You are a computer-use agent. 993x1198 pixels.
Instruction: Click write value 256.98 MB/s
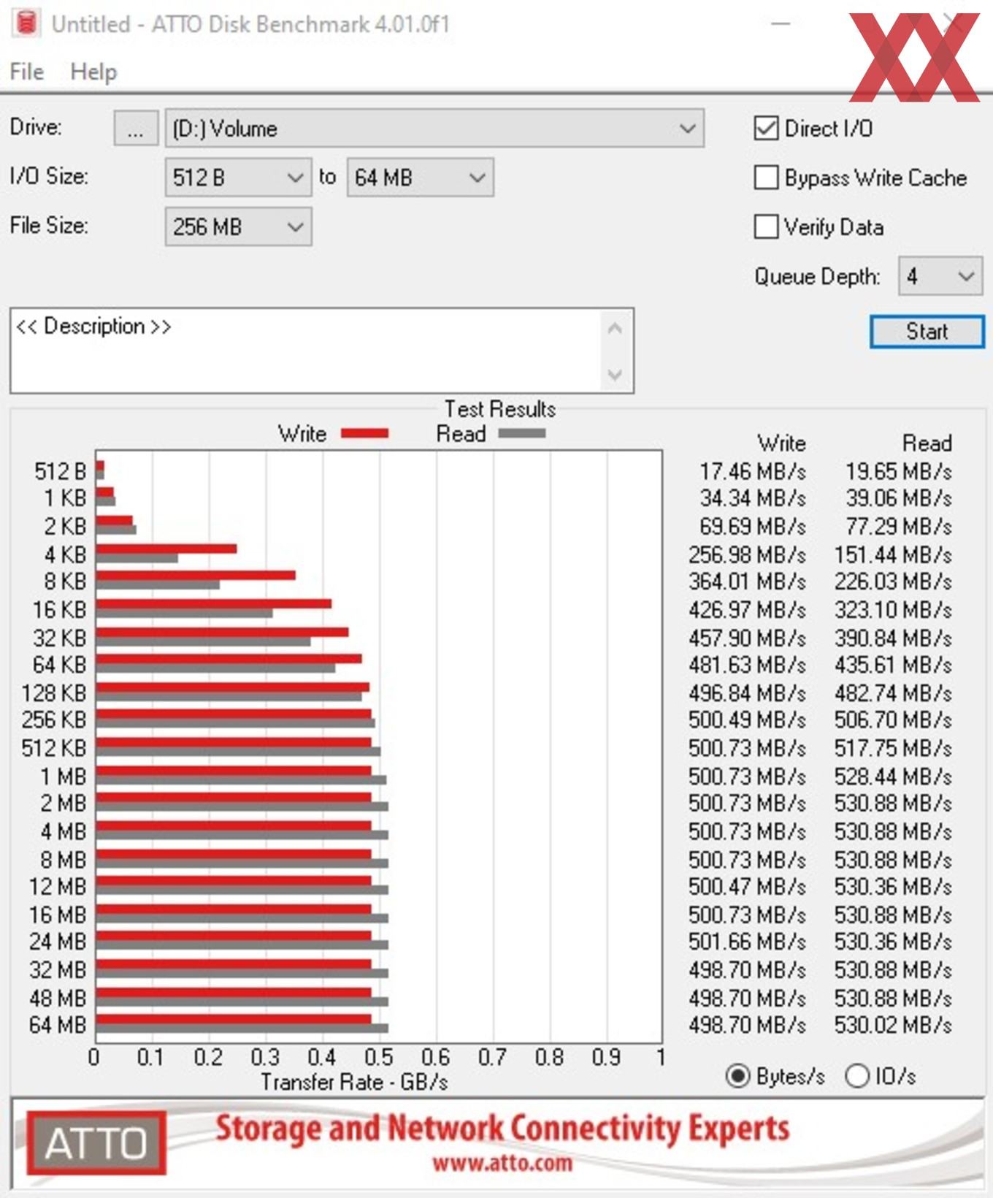coord(747,554)
